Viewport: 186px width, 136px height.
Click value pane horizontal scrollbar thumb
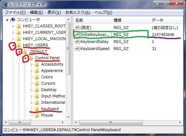click(x=111, y=123)
